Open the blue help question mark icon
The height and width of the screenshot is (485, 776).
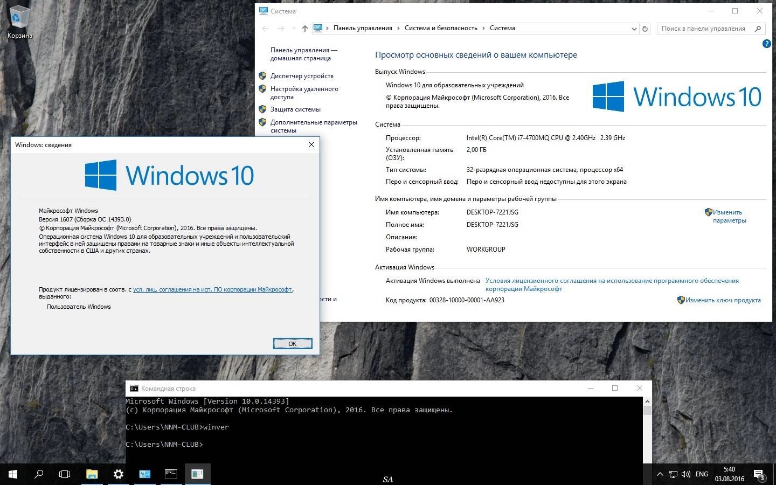coord(766,44)
